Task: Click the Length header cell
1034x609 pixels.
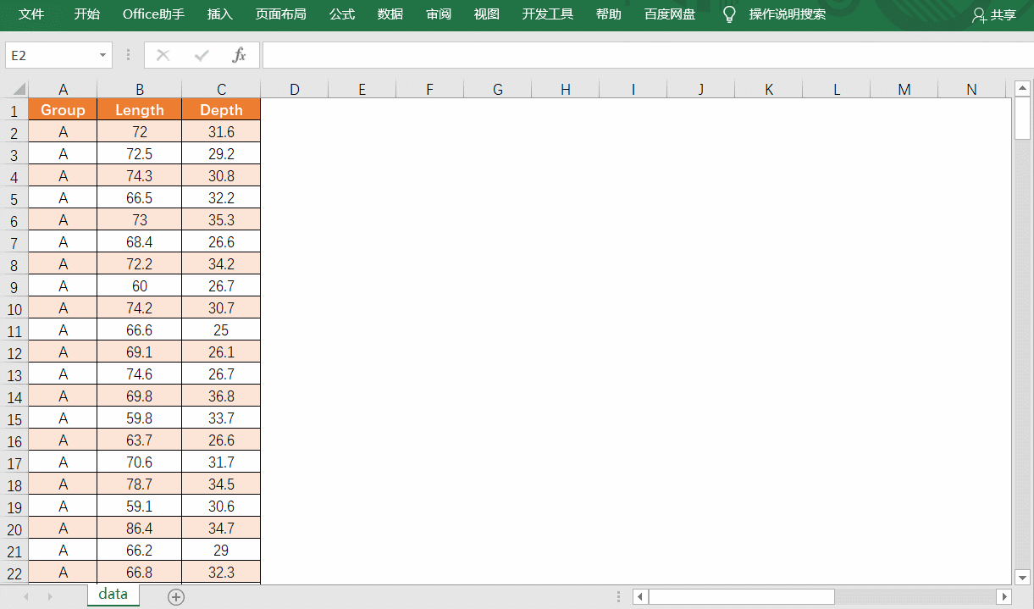Action: pyautogui.click(x=140, y=110)
